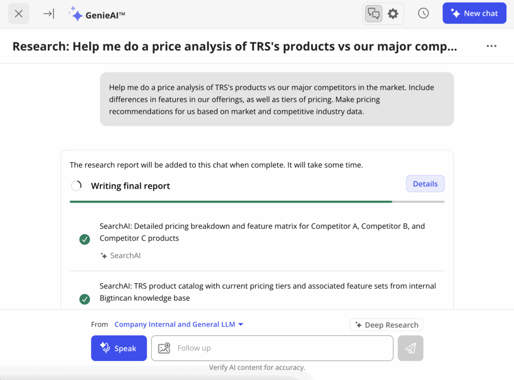This screenshot has width=514, height=380.
Task: Open the GenieAI settings gear
Action: pos(393,14)
